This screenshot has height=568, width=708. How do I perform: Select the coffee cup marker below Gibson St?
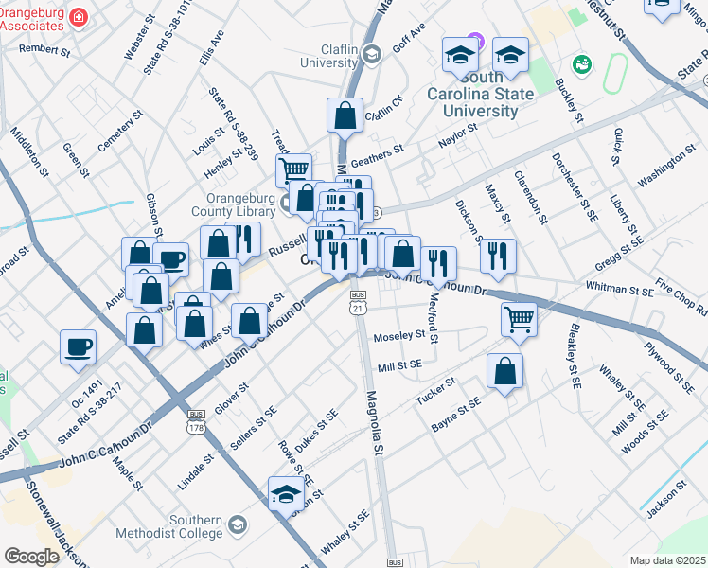pos(172,259)
